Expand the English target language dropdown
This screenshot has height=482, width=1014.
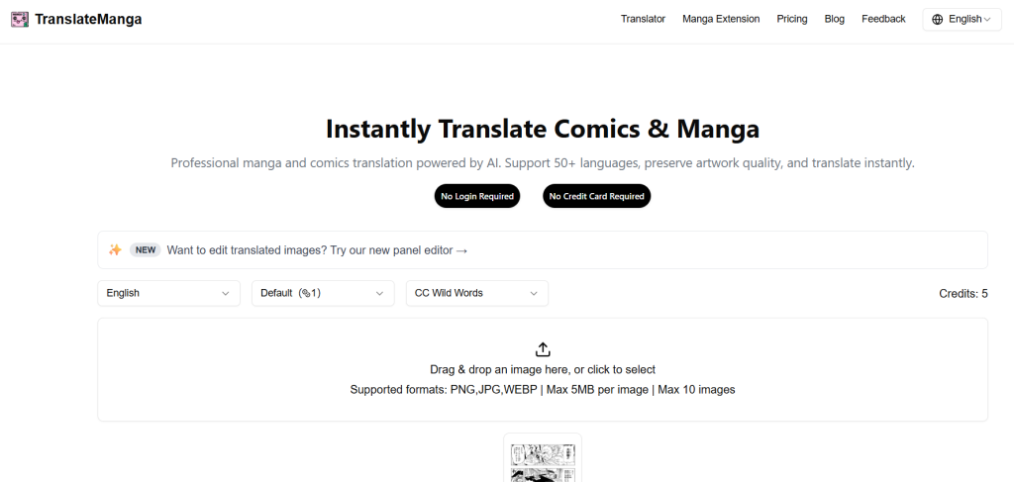168,293
